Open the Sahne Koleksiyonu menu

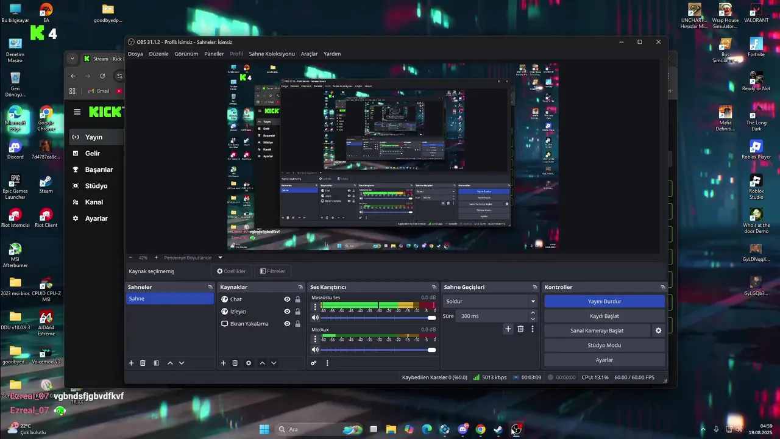[272, 54]
